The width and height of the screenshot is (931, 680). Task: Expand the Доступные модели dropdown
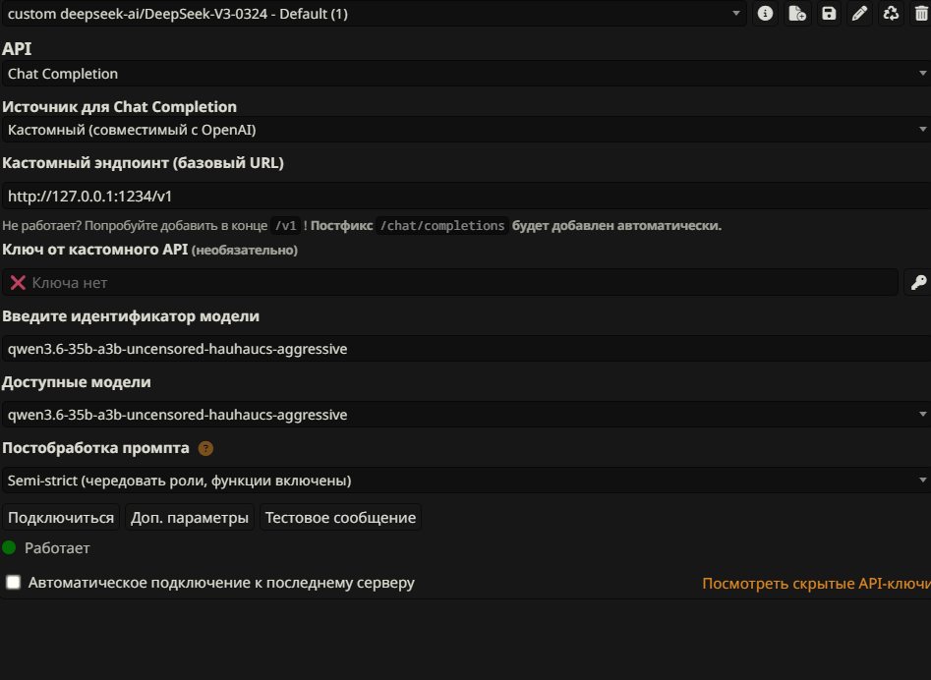tap(466, 414)
